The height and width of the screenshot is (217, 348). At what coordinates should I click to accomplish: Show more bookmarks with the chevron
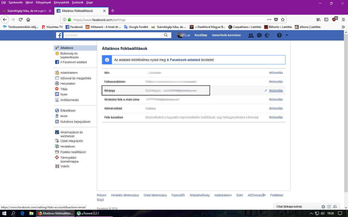(343, 27)
